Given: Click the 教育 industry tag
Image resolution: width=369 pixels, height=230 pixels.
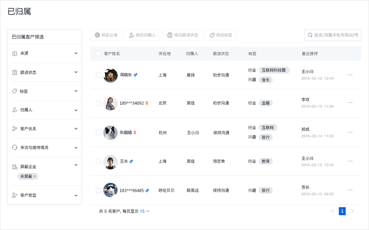Looking at the screenshot, I should [266, 161].
